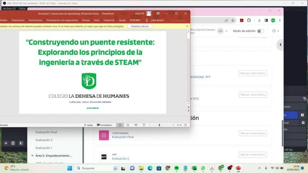Click Windows Start button
Image resolution: width=308 pixels, height=173 pixels.
70,168
